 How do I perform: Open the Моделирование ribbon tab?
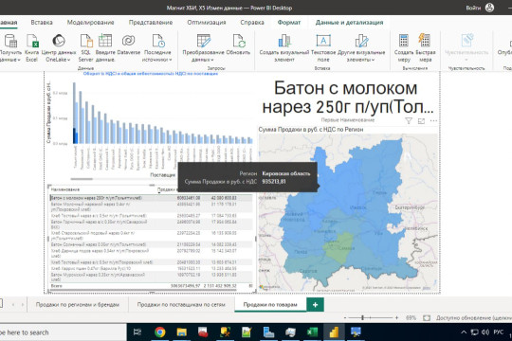pyautogui.click(x=90, y=23)
